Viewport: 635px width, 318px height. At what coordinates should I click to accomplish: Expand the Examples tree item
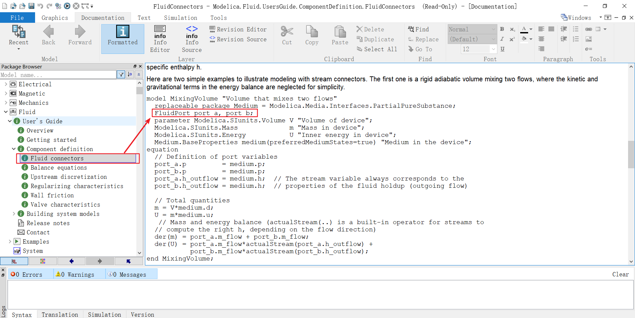tap(10, 242)
